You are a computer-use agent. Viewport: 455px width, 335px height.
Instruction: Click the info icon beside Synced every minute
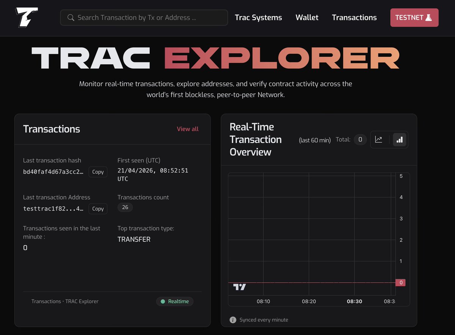233,320
